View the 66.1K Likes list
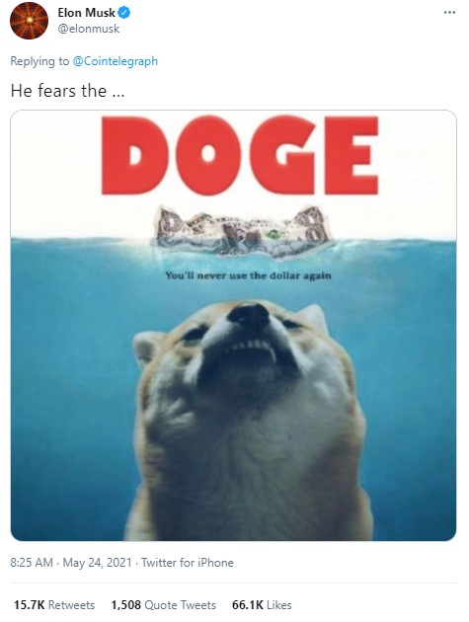The height and width of the screenshot is (622, 469). (x=262, y=605)
